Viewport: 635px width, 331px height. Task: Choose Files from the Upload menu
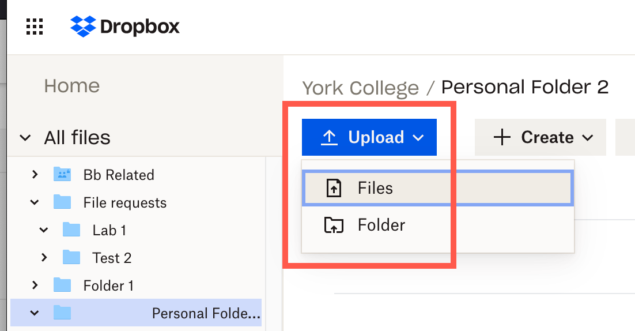tap(437, 188)
